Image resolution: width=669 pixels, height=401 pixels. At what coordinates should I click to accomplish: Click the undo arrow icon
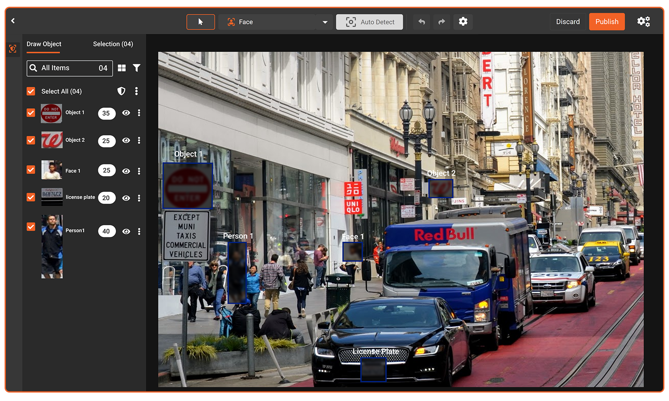click(x=421, y=22)
